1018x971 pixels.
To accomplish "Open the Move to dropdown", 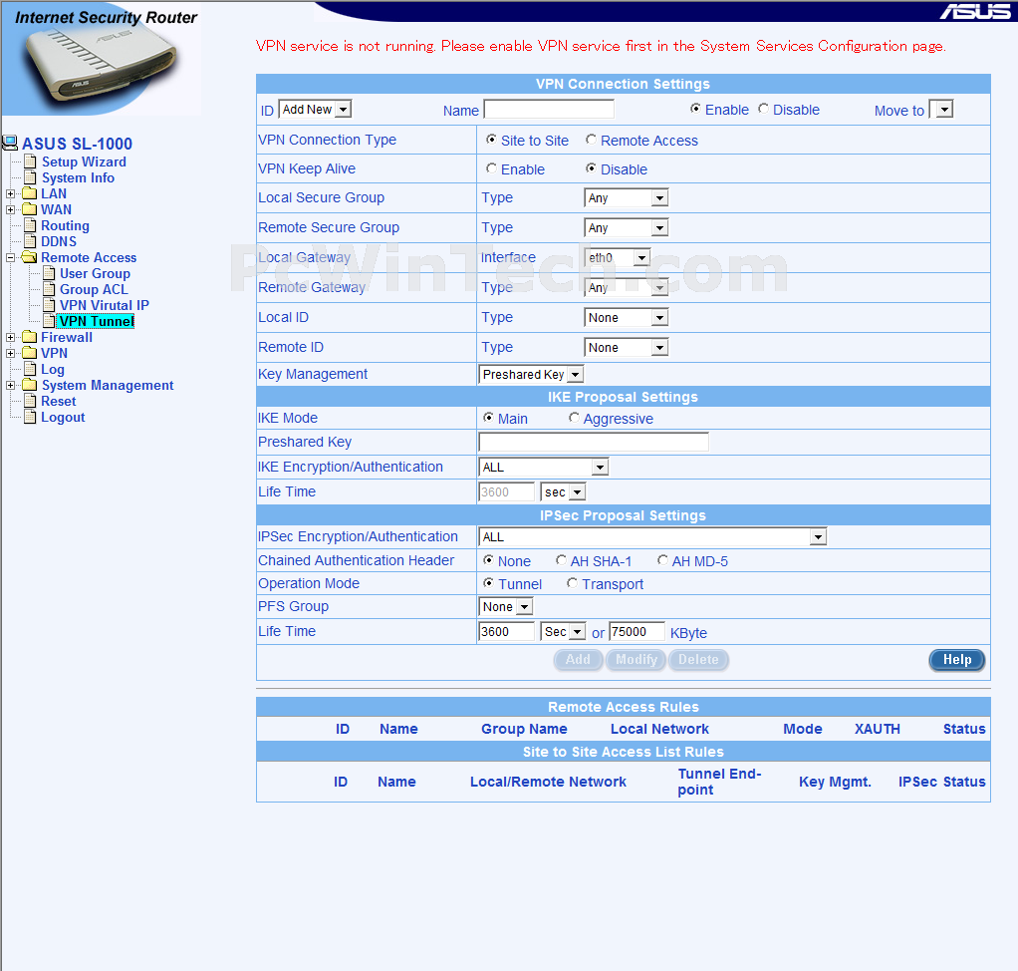I will pos(941,110).
